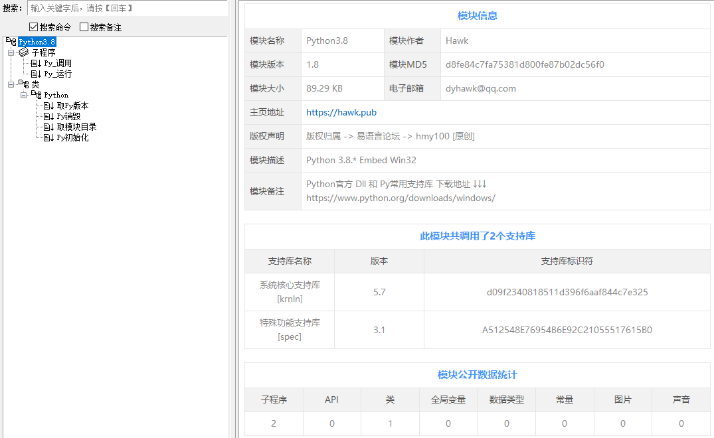
Task: Click the icon beside Py销毁
Action: [x=48, y=116]
